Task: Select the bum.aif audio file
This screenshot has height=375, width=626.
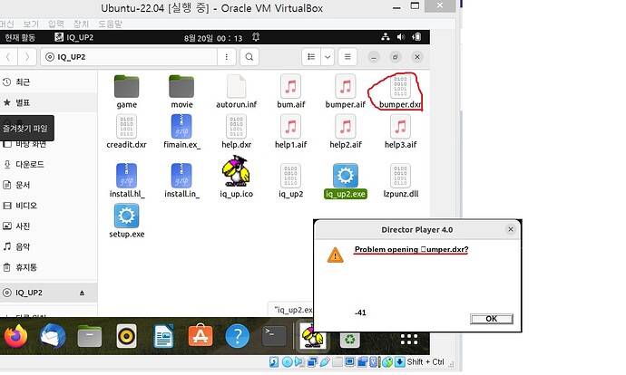Action: [x=291, y=91]
